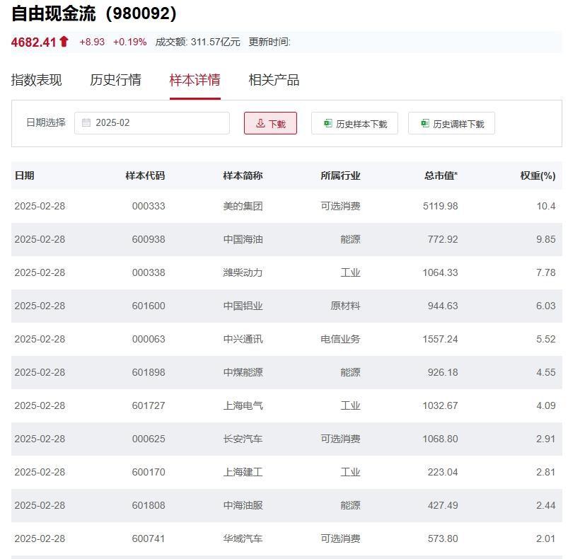Go to the 相关产品 tab

pos(274,80)
